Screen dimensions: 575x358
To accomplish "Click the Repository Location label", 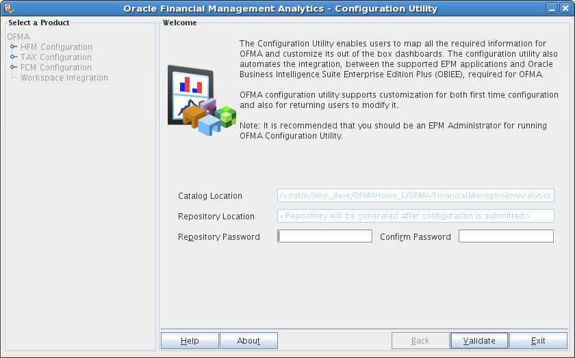I will pos(216,217).
